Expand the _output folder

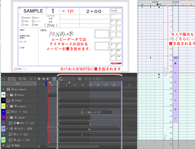click(7, 106)
